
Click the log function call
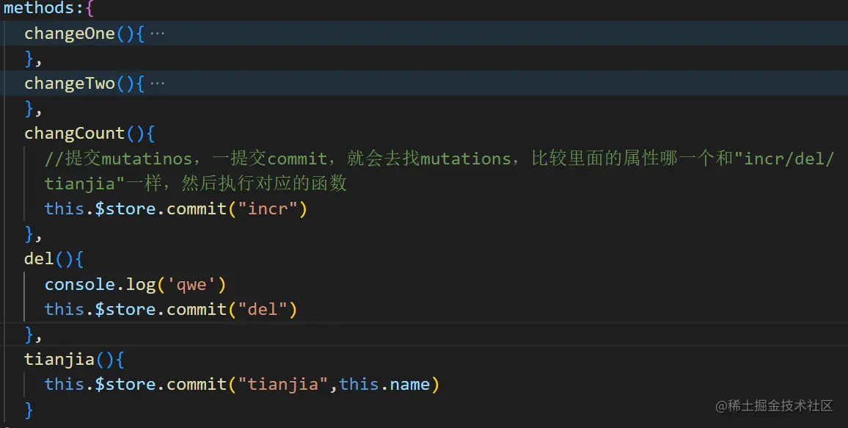click(136, 284)
